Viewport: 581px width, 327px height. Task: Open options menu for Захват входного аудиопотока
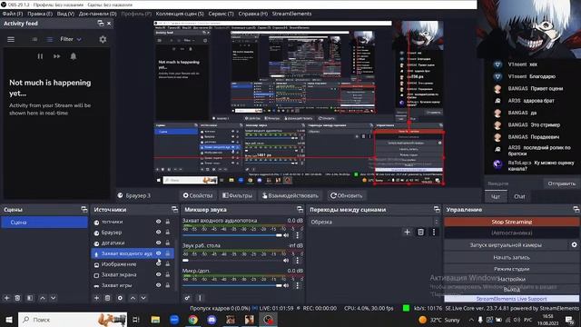coord(297,235)
